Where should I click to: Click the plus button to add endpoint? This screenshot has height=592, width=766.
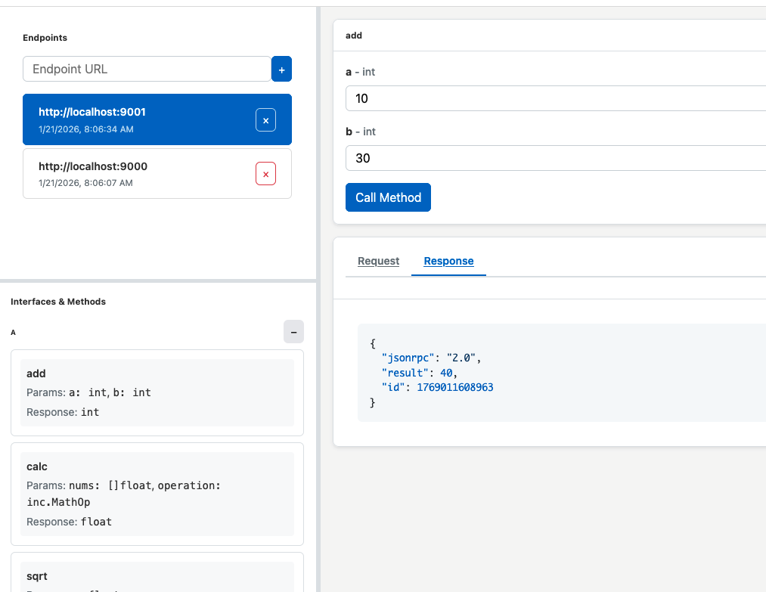pyautogui.click(x=281, y=69)
